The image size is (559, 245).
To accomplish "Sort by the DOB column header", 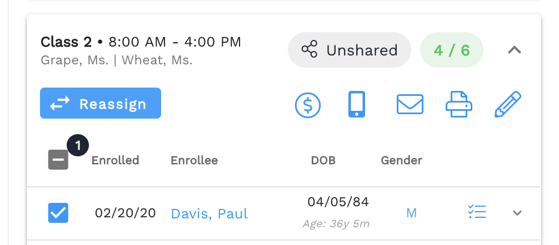I will click(x=323, y=160).
